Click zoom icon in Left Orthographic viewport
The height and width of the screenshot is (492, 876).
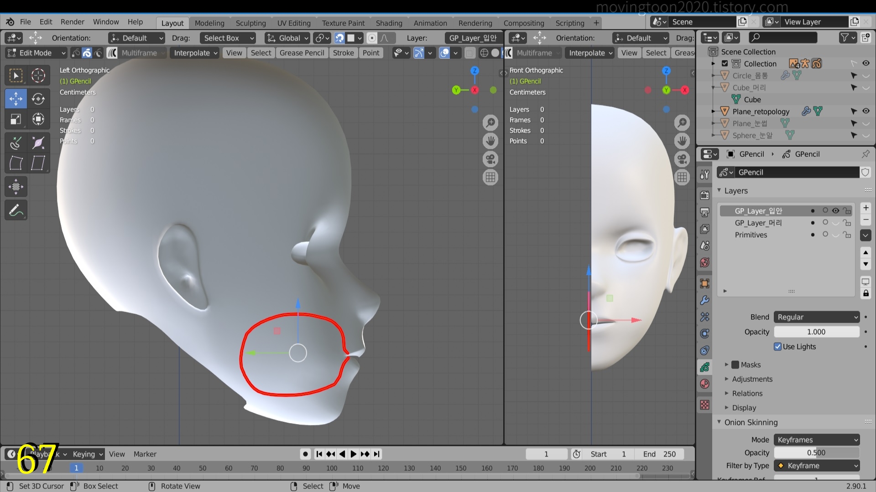[x=490, y=123]
